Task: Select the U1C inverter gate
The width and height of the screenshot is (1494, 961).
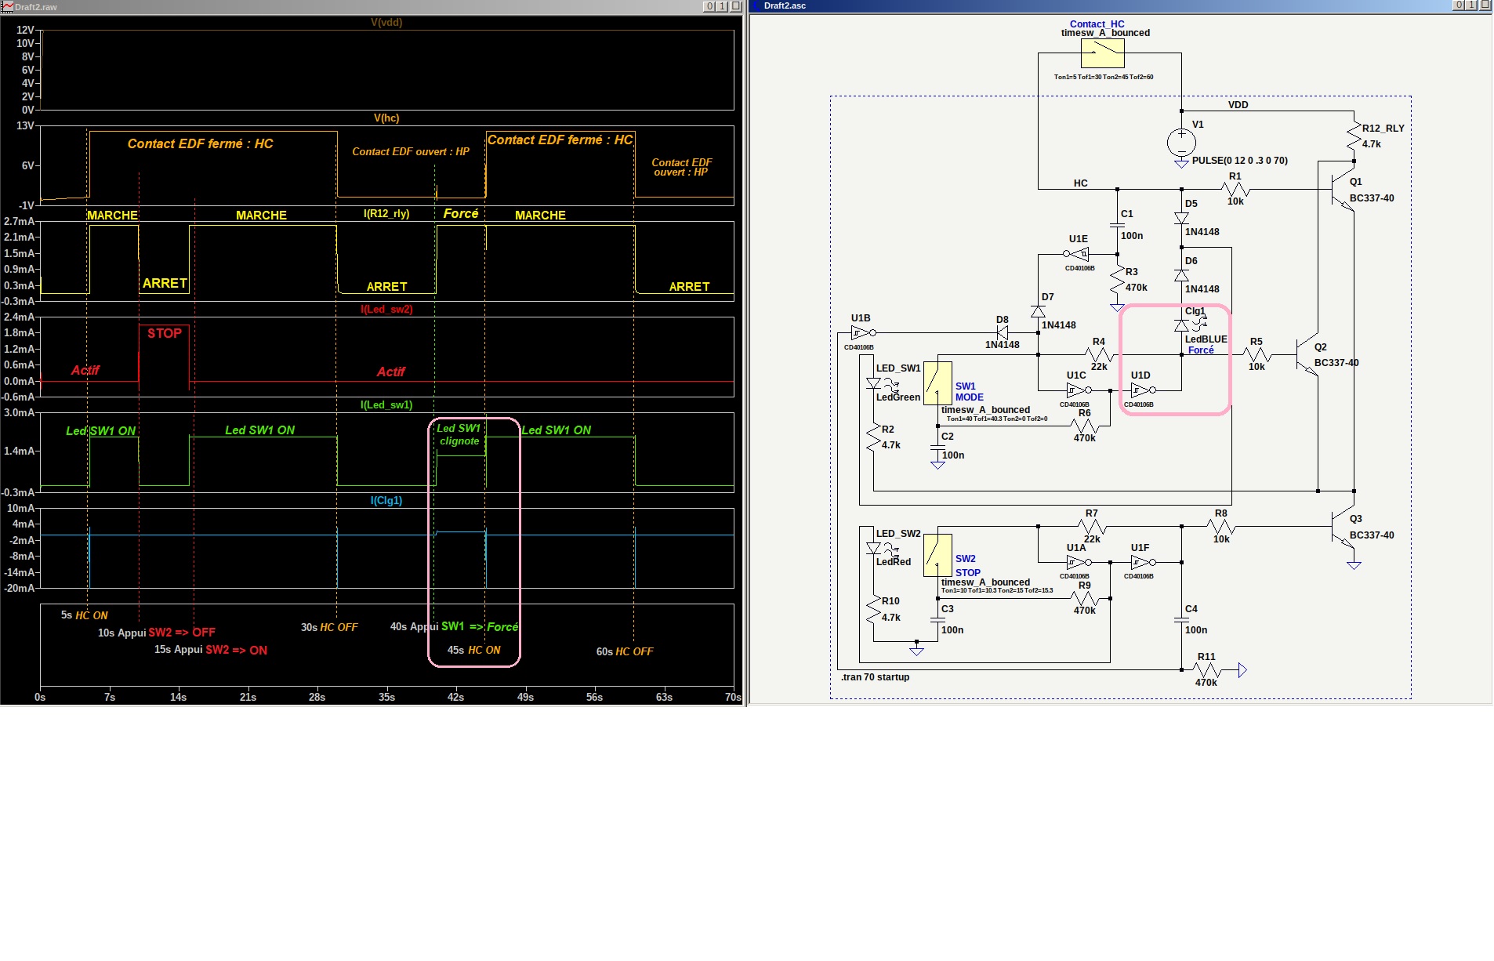Action: (1079, 390)
